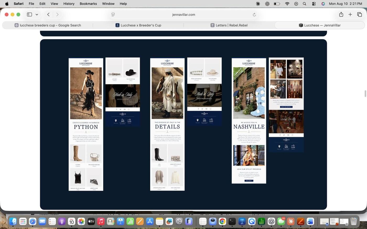The width and height of the screenshot is (367, 229).
Task: Toggle the Safari sidebar button
Action: coord(29,15)
